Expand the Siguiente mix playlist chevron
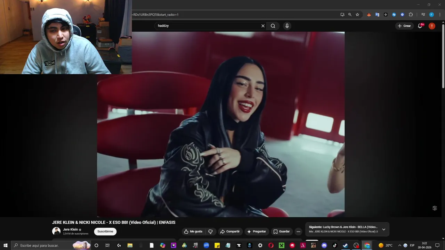Image resolution: width=445 pixels, height=250 pixels. click(x=383, y=230)
